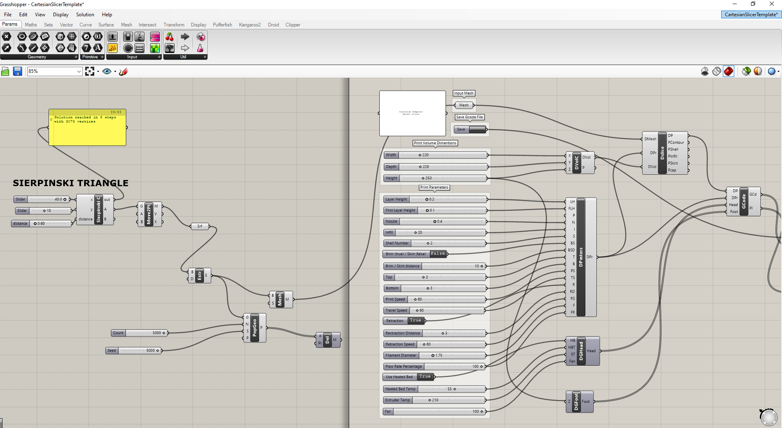Select the Circle parameter icon
The height and width of the screenshot is (428, 782).
pyautogui.click(x=22, y=37)
